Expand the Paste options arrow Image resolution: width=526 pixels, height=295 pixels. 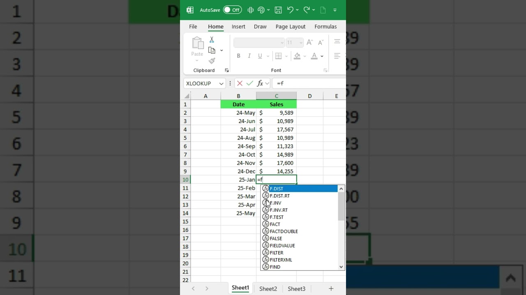197,61
